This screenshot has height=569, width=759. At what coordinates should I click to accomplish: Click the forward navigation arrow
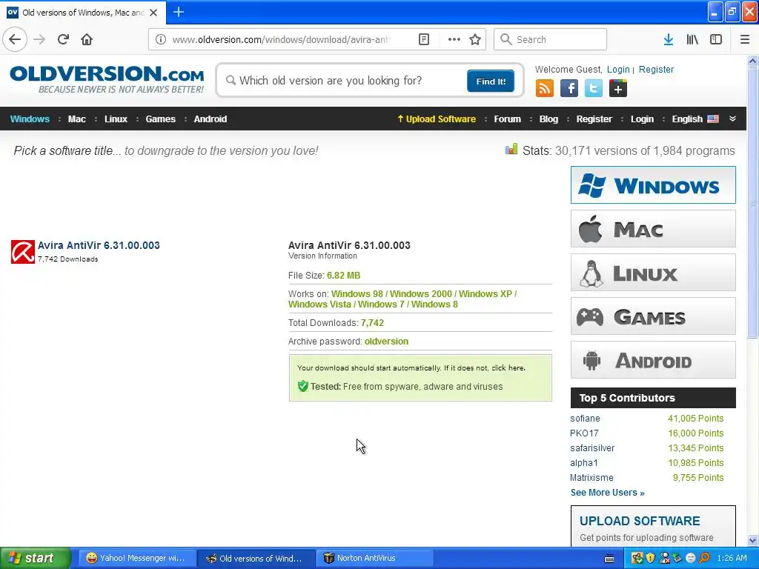point(39,39)
